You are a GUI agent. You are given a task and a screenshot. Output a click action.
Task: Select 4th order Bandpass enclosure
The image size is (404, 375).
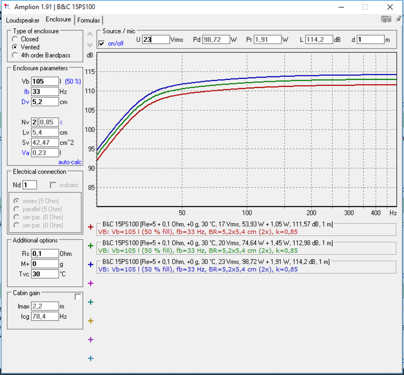pos(15,55)
